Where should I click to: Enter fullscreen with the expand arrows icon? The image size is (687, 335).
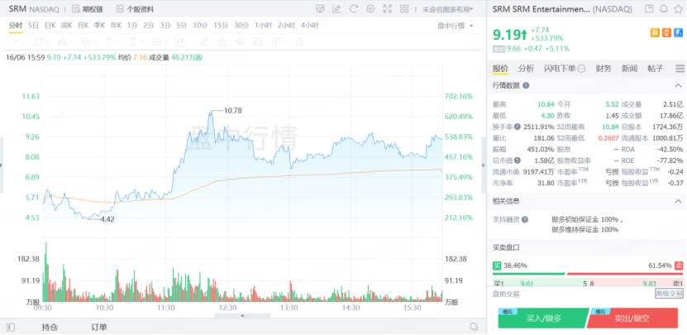tap(387, 9)
